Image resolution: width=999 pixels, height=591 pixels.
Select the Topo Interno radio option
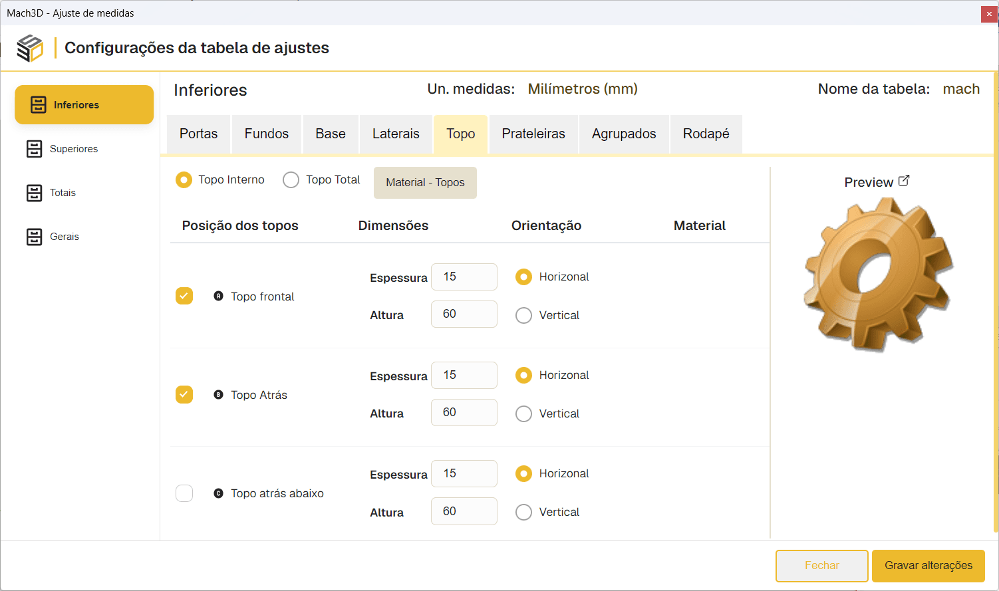[x=184, y=179]
